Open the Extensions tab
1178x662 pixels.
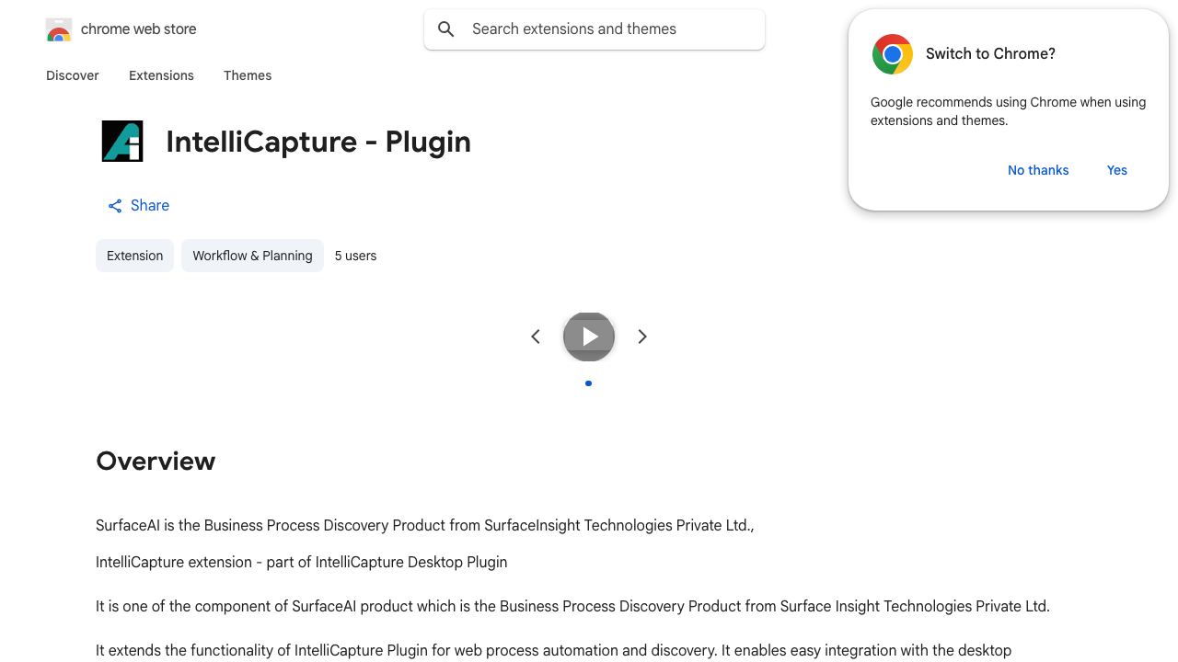[161, 75]
